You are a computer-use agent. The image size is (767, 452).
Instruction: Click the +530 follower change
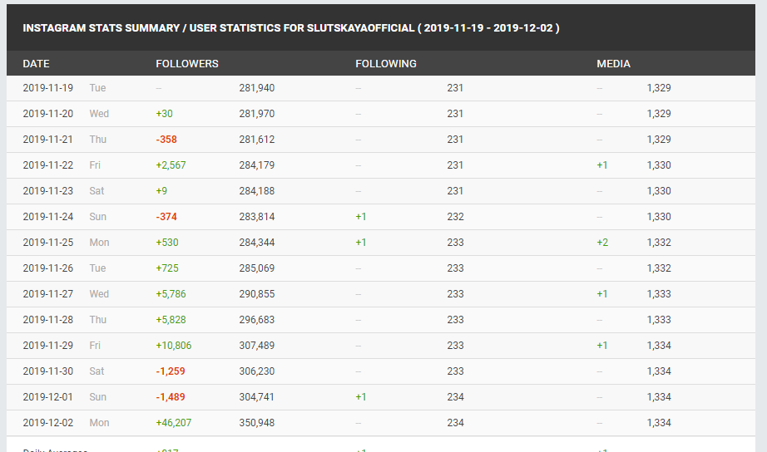pyautogui.click(x=167, y=243)
